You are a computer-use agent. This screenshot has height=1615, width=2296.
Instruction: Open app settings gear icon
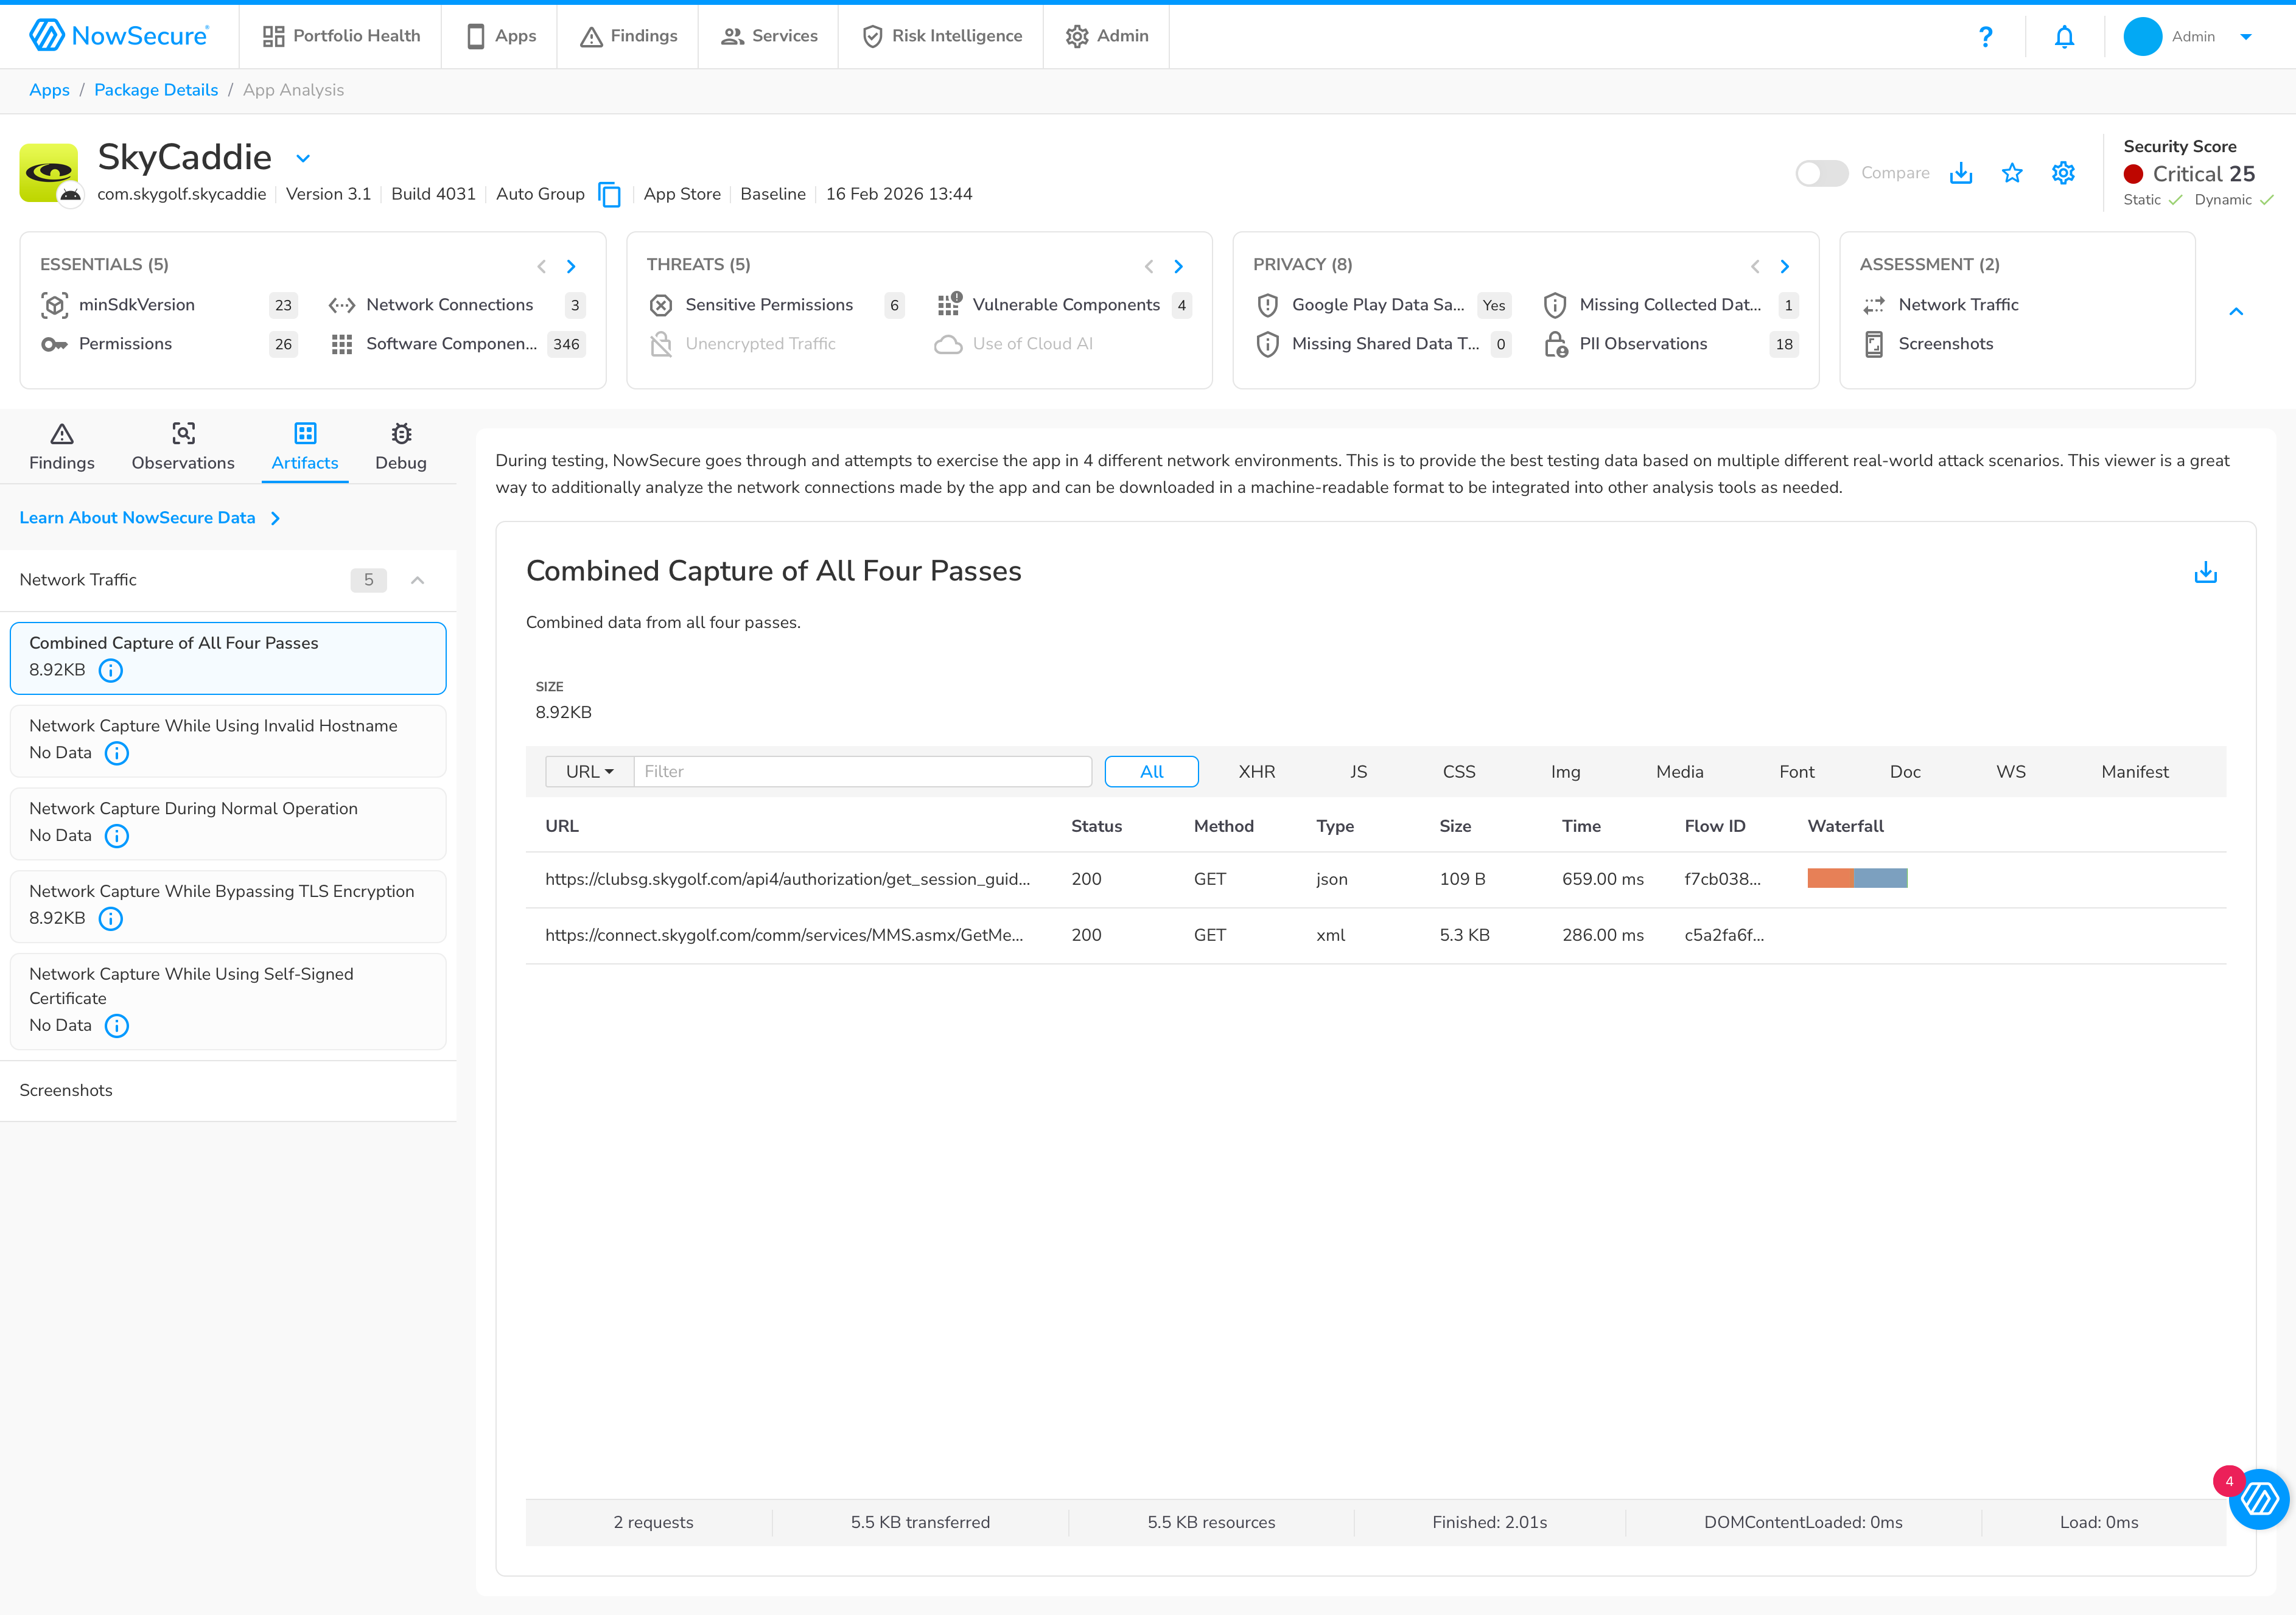click(x=2062, y=173)
